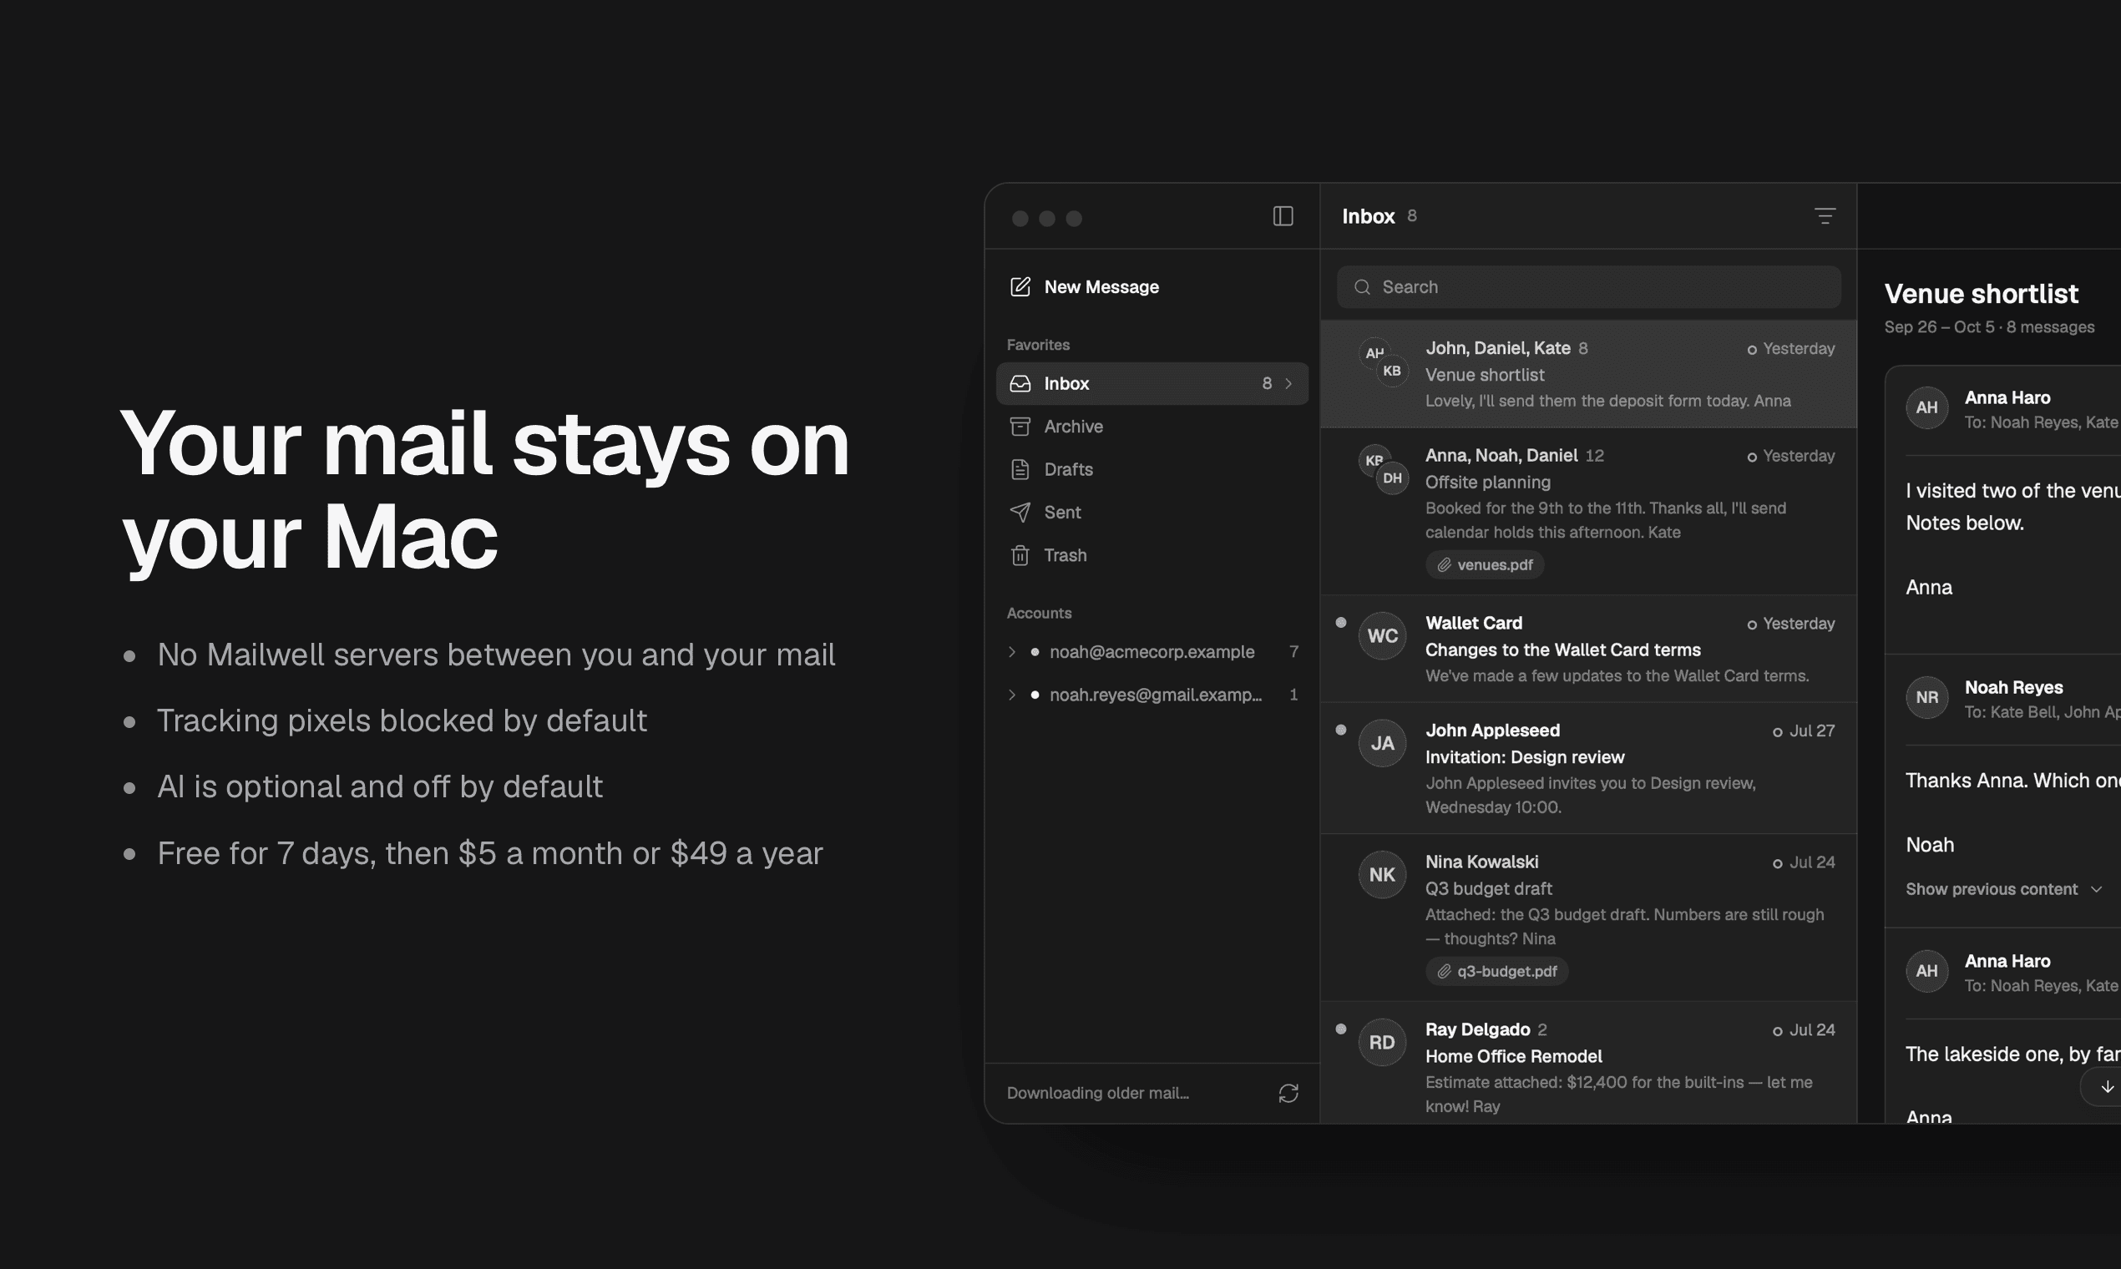The height and width of the screenshot is (1269, 2121).
Task: Click the NR avatar in thread
Action: [1927, 697]
